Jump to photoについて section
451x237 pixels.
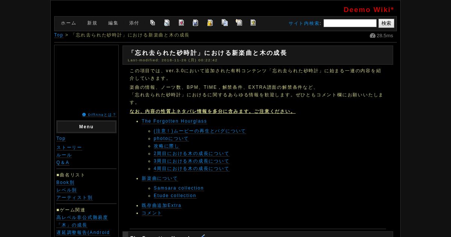click(171, 138)
